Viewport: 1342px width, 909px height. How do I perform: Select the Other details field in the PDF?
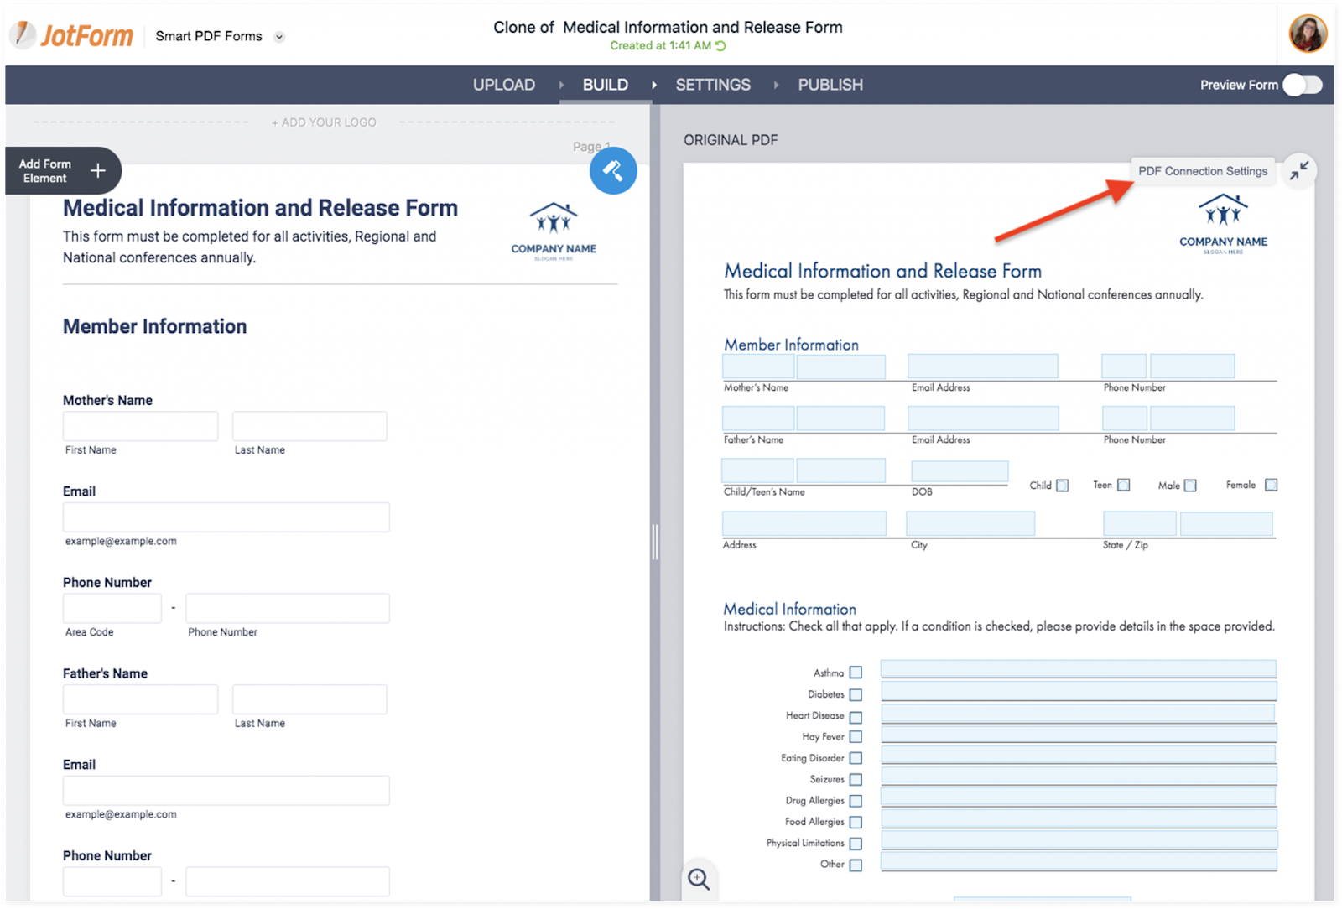pos(1079,861)
